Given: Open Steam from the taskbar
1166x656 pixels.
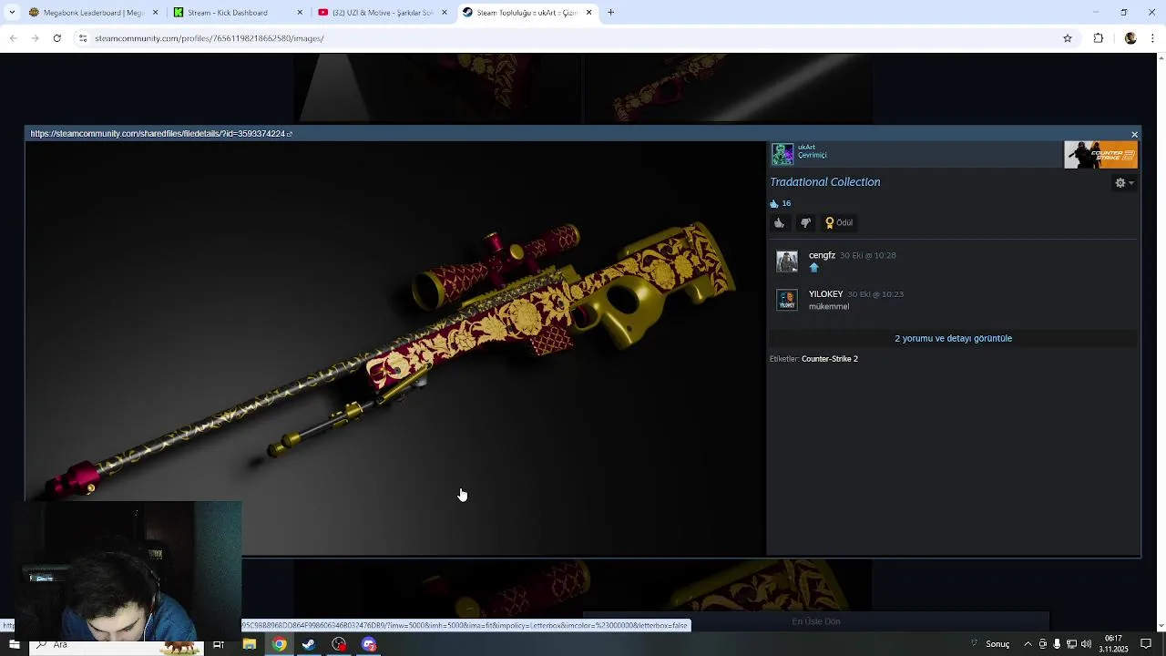Looking at the screenshot, I should [x=309, y=644].
